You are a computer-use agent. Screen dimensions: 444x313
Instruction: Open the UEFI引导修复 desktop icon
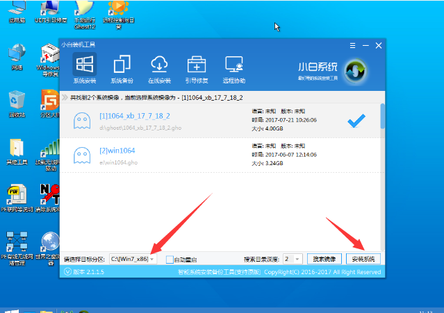pos(51,12)
